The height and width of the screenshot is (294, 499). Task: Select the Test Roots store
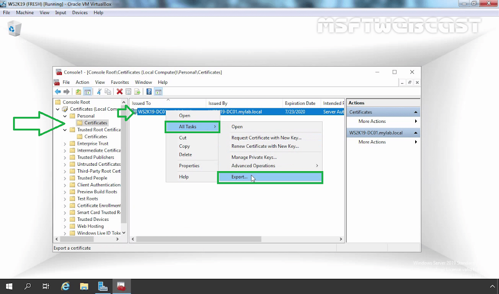[88, 199]
